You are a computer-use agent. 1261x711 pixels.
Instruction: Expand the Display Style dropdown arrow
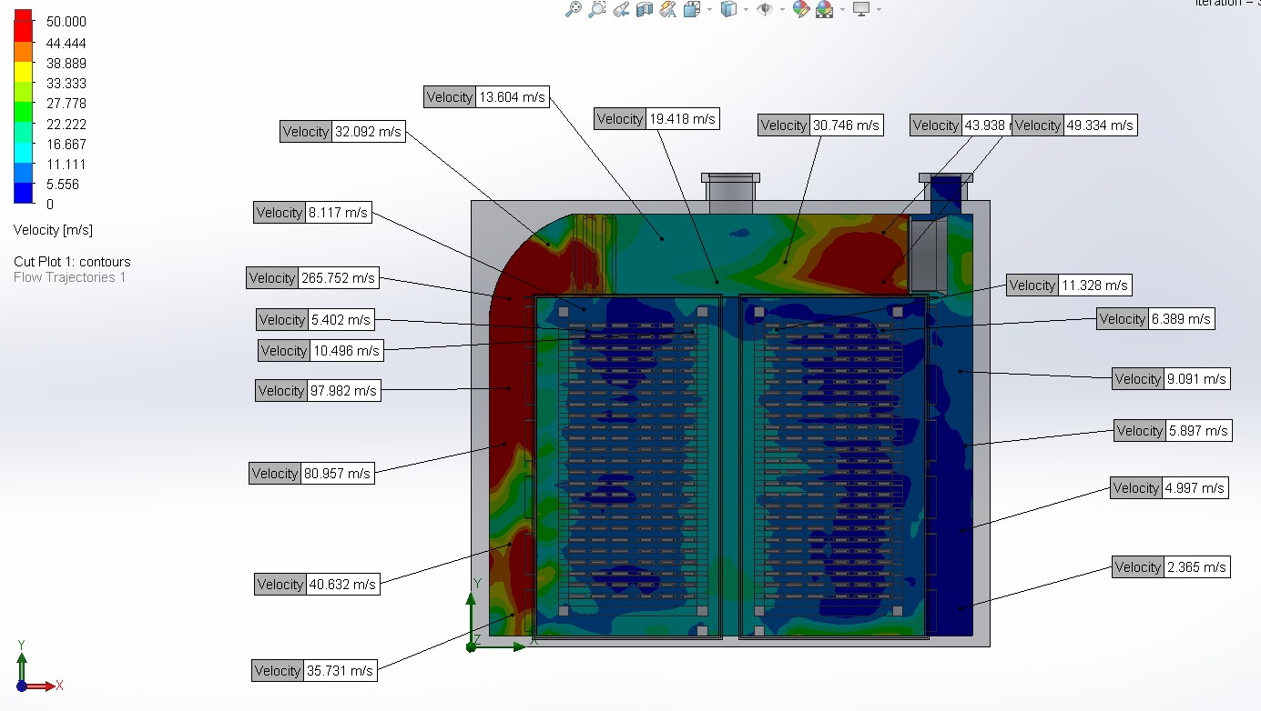[x=746, y=9]
